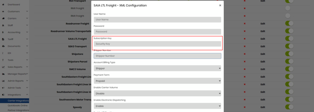
Task: Enable the first RMX Freight switch
Action: pyautogui.click(x=288, y=8)
